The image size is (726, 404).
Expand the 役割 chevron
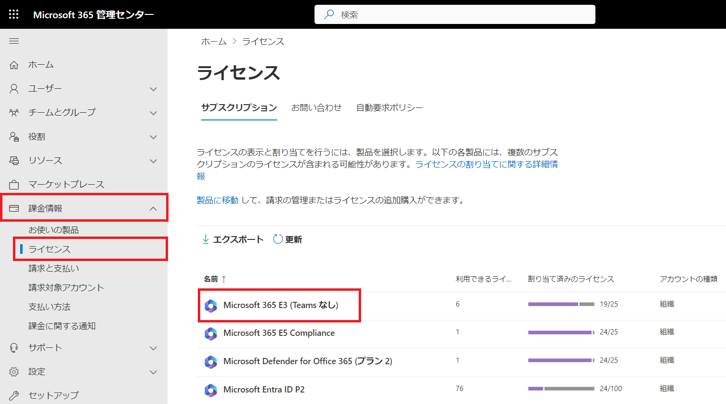click(153, 137)
